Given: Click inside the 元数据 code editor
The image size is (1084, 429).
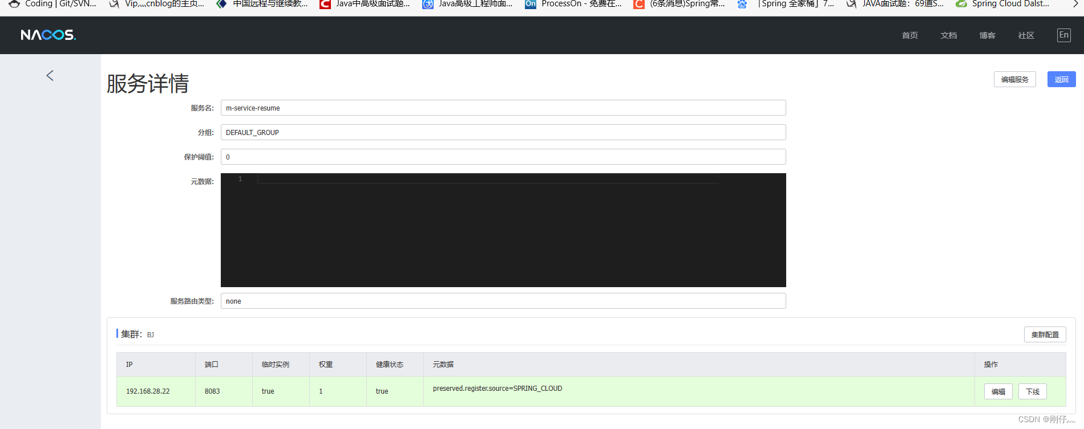Looking at the screenshot, I should click(503, 230).
